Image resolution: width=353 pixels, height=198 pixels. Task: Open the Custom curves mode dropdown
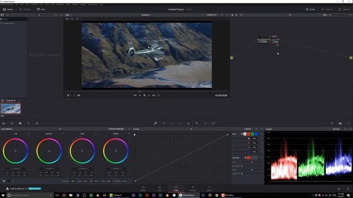tap(249, 129)
